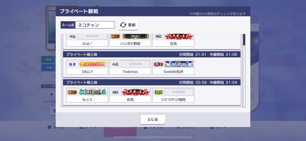Edit the ルーム名 field showing ネコチャン
The width and height of the screenshot is (306, 141).
95,25
